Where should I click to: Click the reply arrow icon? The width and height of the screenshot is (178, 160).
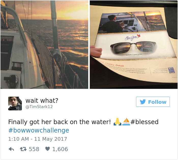11,149
